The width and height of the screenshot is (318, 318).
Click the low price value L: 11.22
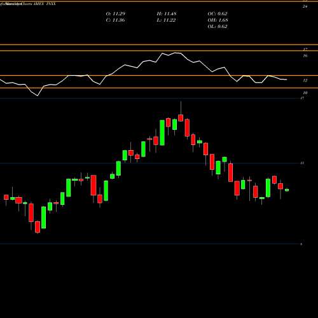pyautogui.click(x=167, y=20)
